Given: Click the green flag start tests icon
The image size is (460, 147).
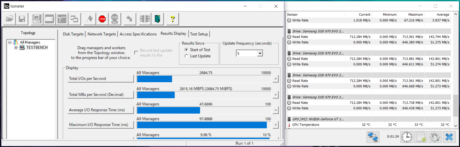Looking at the screenshot, I should click(89, 19).
